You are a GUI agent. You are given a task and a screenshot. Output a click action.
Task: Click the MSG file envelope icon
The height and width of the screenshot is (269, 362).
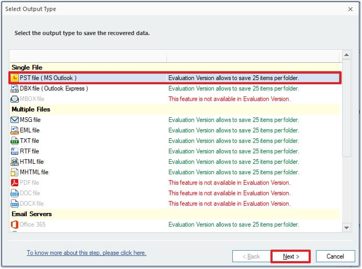pyautogui.click(x=15, y=120)
